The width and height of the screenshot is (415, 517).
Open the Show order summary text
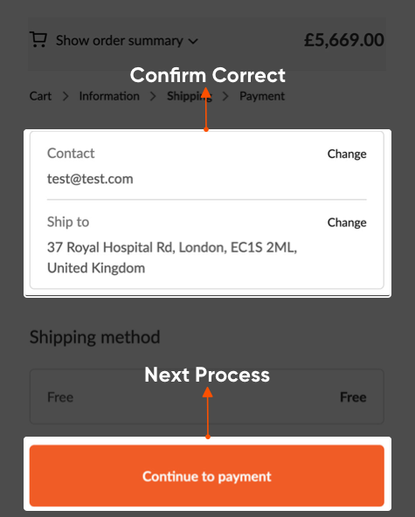click(120, 40)
